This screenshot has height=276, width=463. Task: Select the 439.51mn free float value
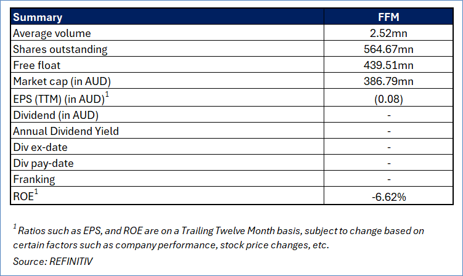point(388,65)
